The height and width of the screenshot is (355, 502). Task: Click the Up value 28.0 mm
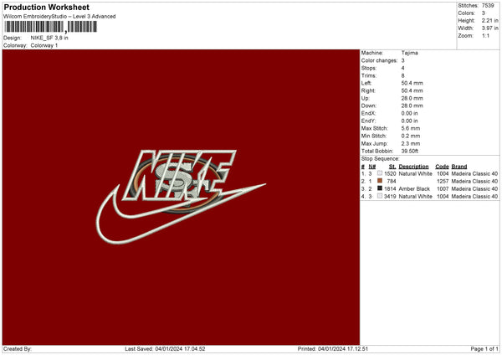pyautogui.click(x=412, y=98)
